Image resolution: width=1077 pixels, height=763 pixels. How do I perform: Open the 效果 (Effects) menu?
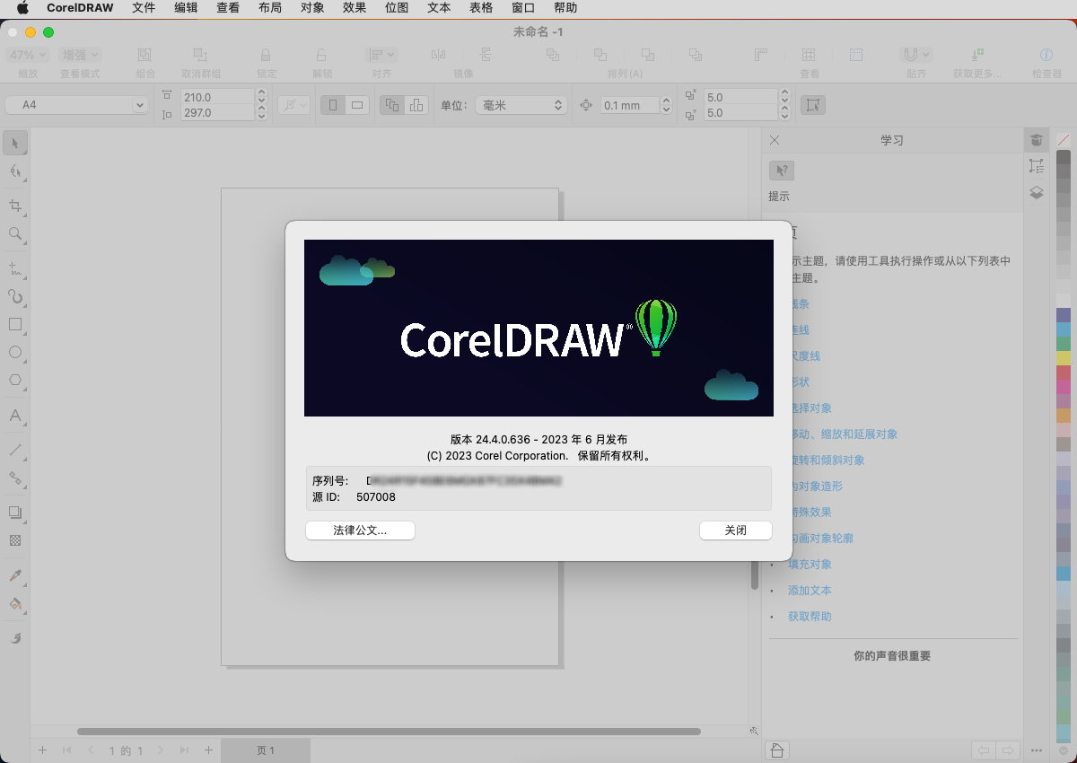(x=355, y=8)
